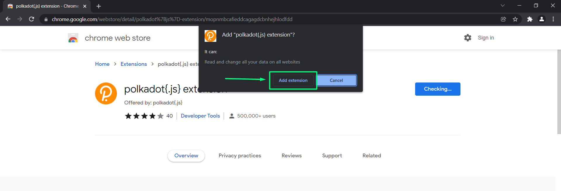Viewport: 561px width, 191px height.
Task: Expand the tab search chevron
Action: click(x=503, y=6)
